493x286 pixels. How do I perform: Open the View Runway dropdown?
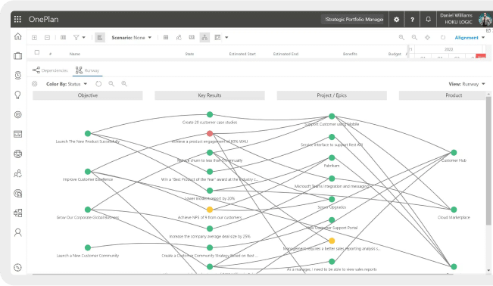click(x=467, y=84)
